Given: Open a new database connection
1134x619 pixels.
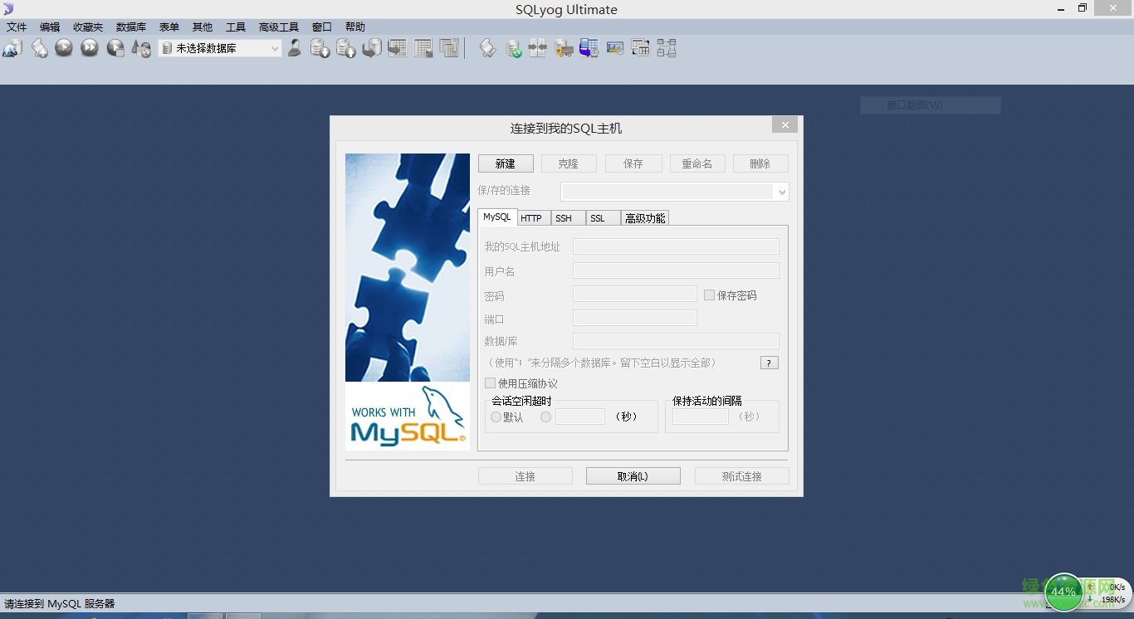Looking at the screenshot, I should click(12, 48).
